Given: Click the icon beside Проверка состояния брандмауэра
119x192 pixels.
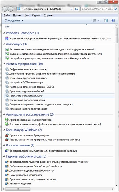Looking at the screenshot, I should coord(7,135).
